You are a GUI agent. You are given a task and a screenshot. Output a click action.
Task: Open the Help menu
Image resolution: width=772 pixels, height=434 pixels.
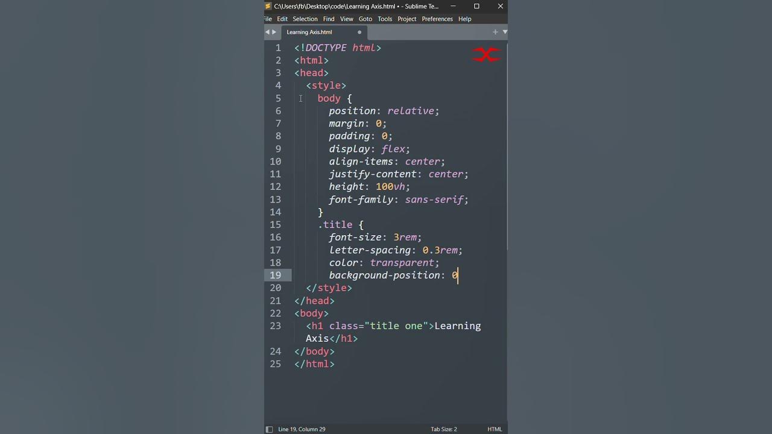[x=464, y=19]
